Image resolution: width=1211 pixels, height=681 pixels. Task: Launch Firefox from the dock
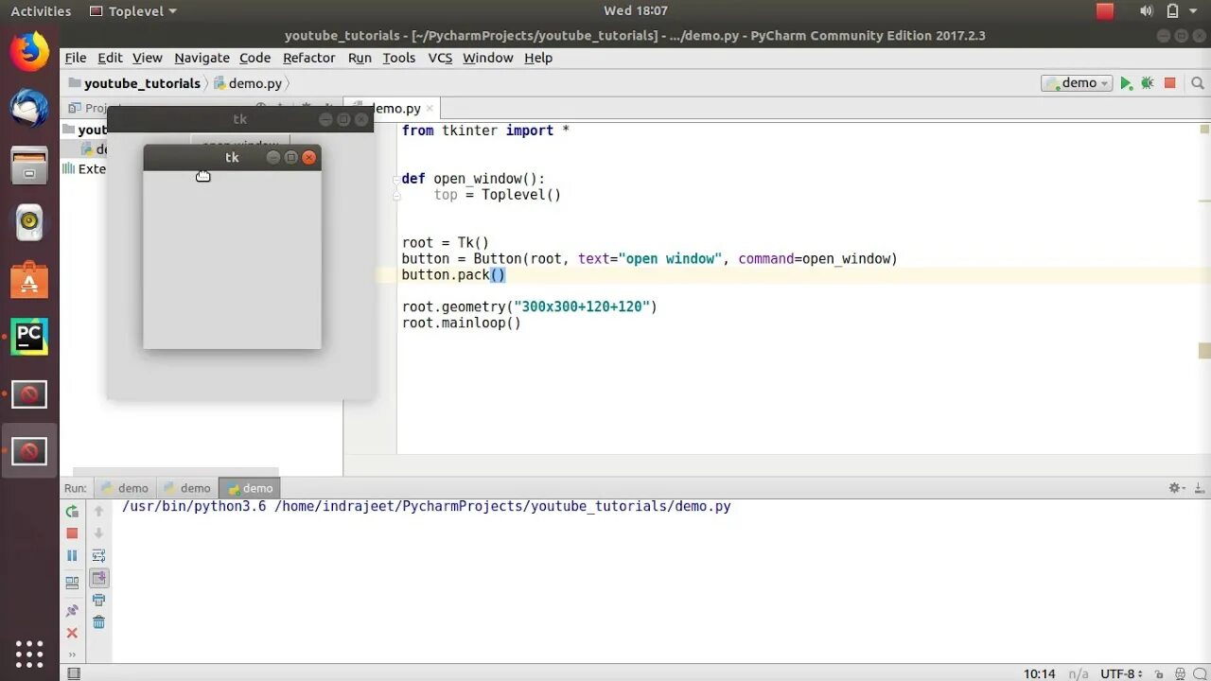point(29,51)
